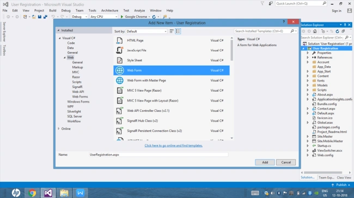The width and height of the screenshot is (354, 198).
Task: Select Default.aspx in Solution Explorer
Action: pos(326,113)
